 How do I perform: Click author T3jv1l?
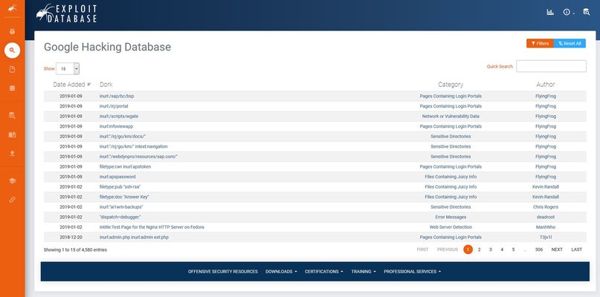point(545,238)
